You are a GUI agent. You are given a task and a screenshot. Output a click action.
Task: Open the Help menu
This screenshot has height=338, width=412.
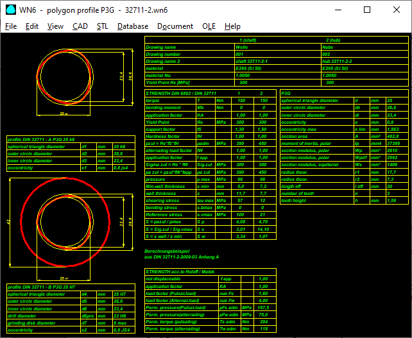click(232, 26)
